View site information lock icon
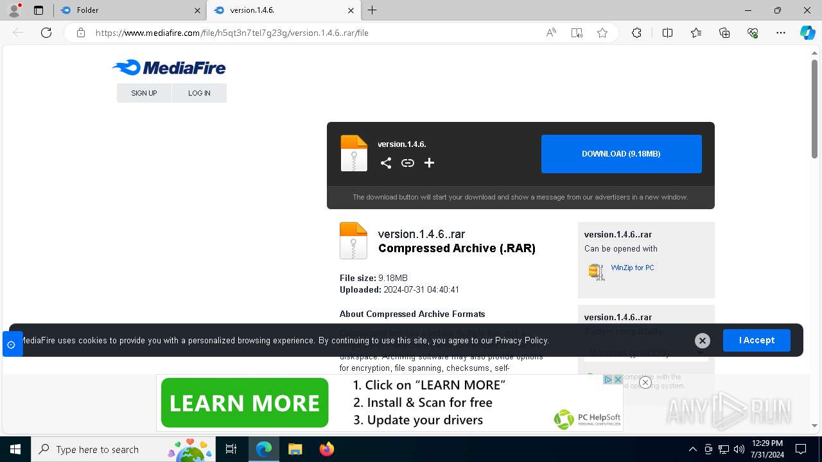Viewport: 822px width, 462px height. (81, 33)
